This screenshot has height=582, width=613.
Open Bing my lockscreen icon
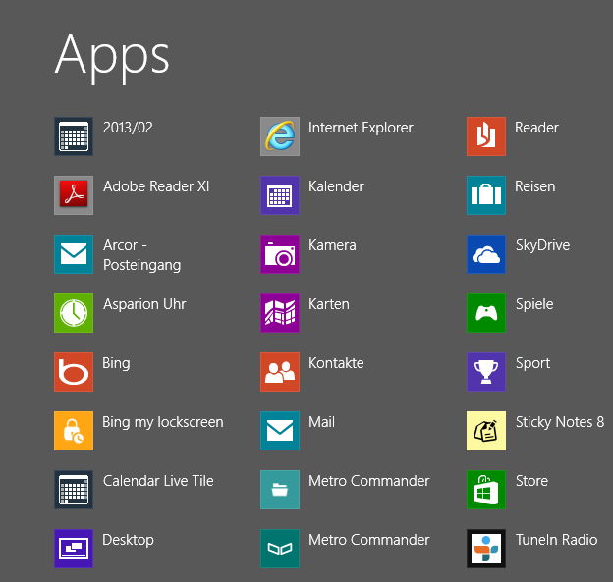pos(74,431)
